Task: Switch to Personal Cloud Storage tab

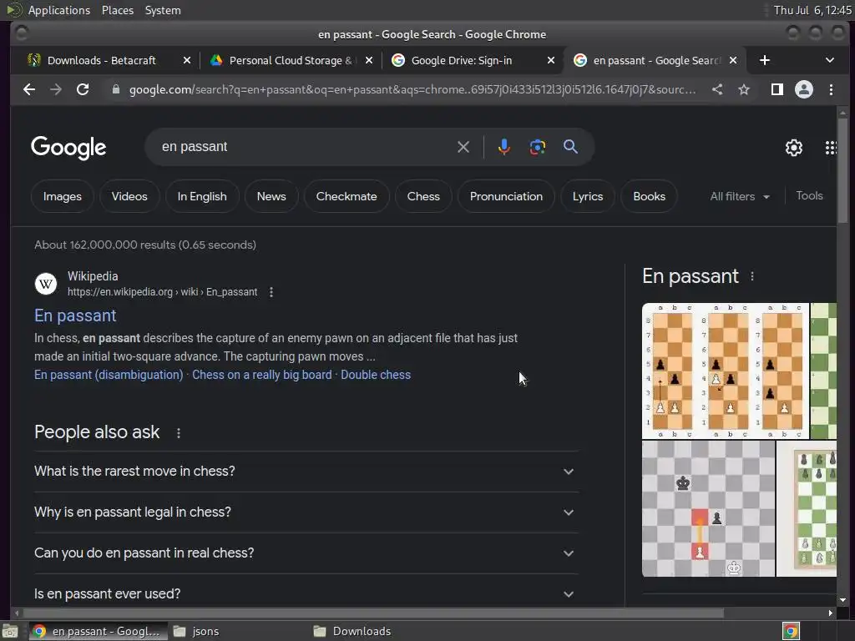Action: click(290, 60)
